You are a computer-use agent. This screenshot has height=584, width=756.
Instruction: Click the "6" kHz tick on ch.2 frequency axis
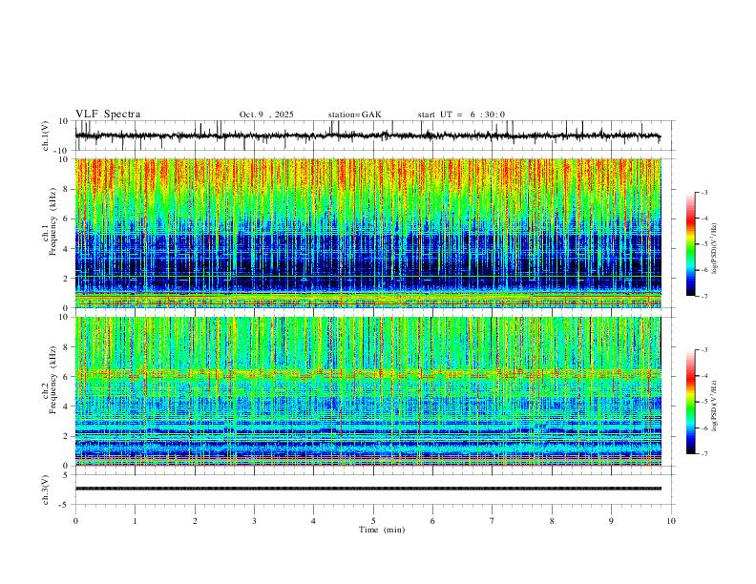(66, 377)
